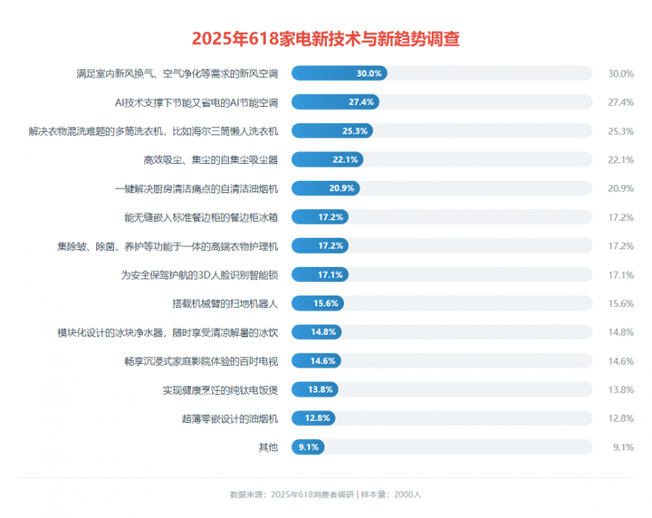
Task: Click the right-side 9.1% value label
Action: pos(623,447)
